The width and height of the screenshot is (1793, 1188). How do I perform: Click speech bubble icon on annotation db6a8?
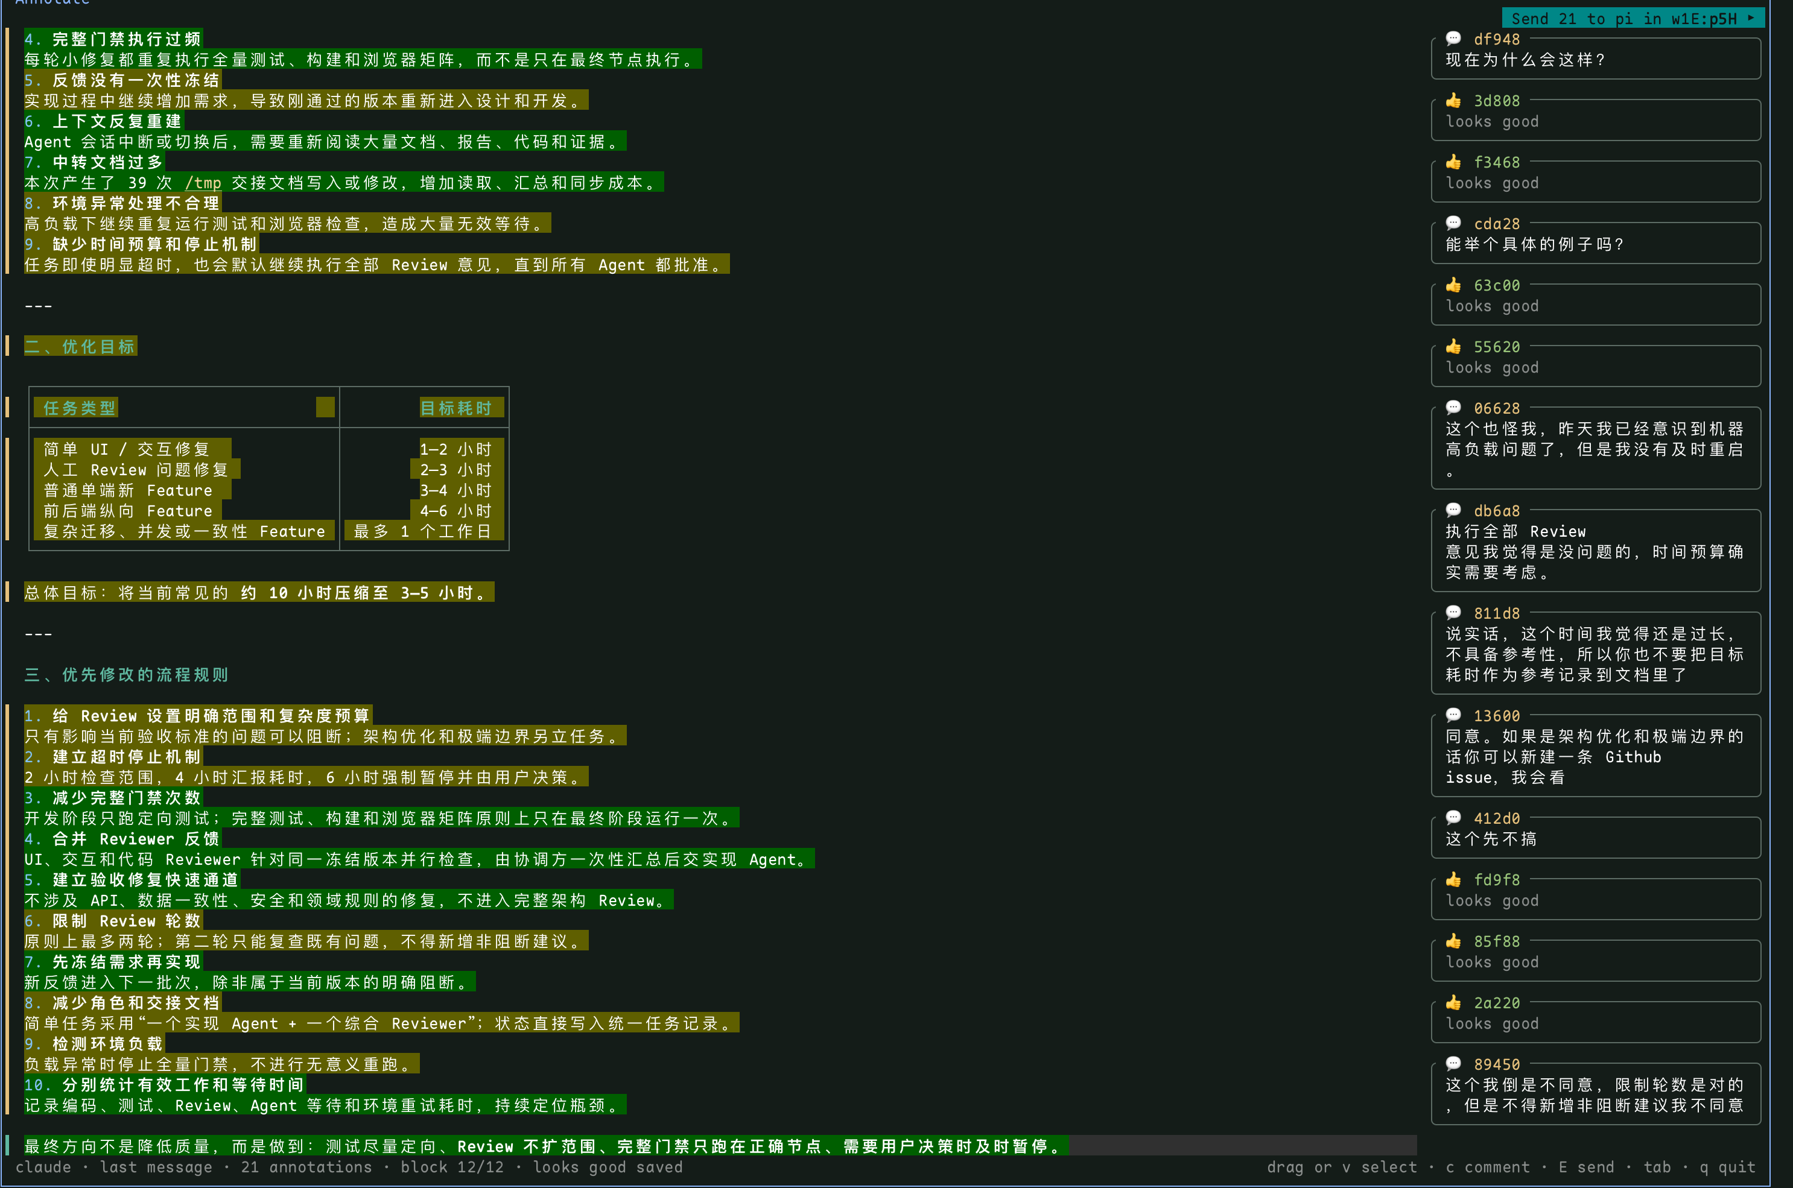tap(1453, 510)
